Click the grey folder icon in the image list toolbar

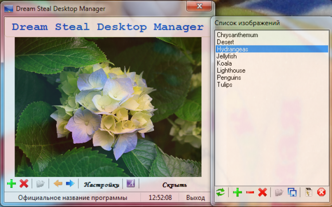279,192
